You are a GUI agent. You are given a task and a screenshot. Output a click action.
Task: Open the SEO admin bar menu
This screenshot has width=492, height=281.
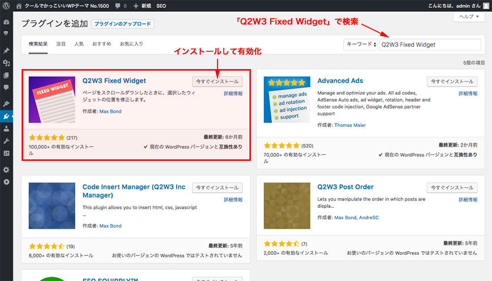click(x=161, y=5)
